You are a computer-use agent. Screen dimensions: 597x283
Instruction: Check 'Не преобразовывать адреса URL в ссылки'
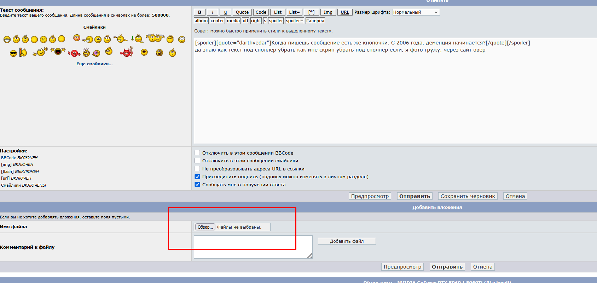pos(197,169)
